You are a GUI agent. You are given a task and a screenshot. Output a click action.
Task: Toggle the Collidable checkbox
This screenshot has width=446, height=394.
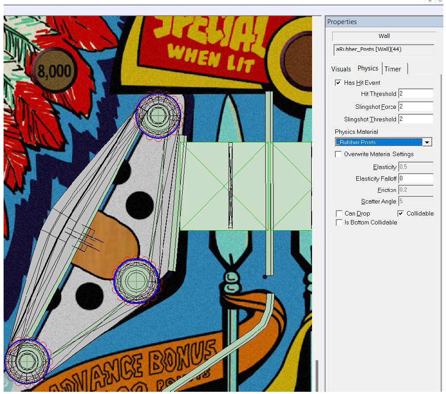(400, 213)
